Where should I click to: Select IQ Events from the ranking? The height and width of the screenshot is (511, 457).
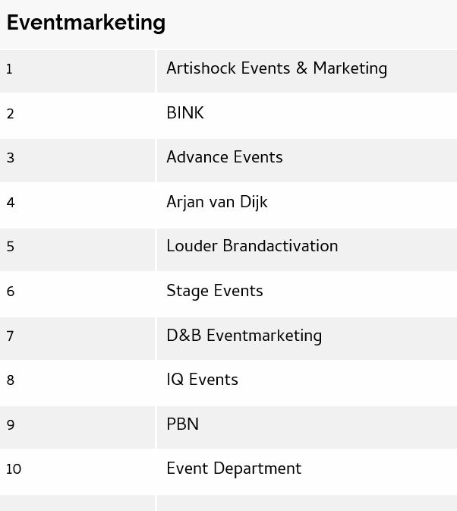[x=202, y=380]
